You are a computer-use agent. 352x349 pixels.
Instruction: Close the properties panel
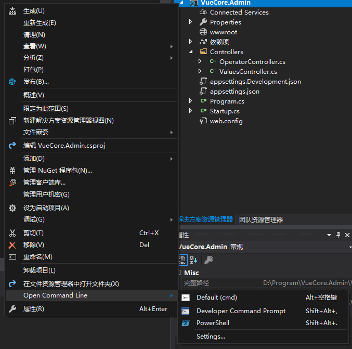click(x=347, y=235)
